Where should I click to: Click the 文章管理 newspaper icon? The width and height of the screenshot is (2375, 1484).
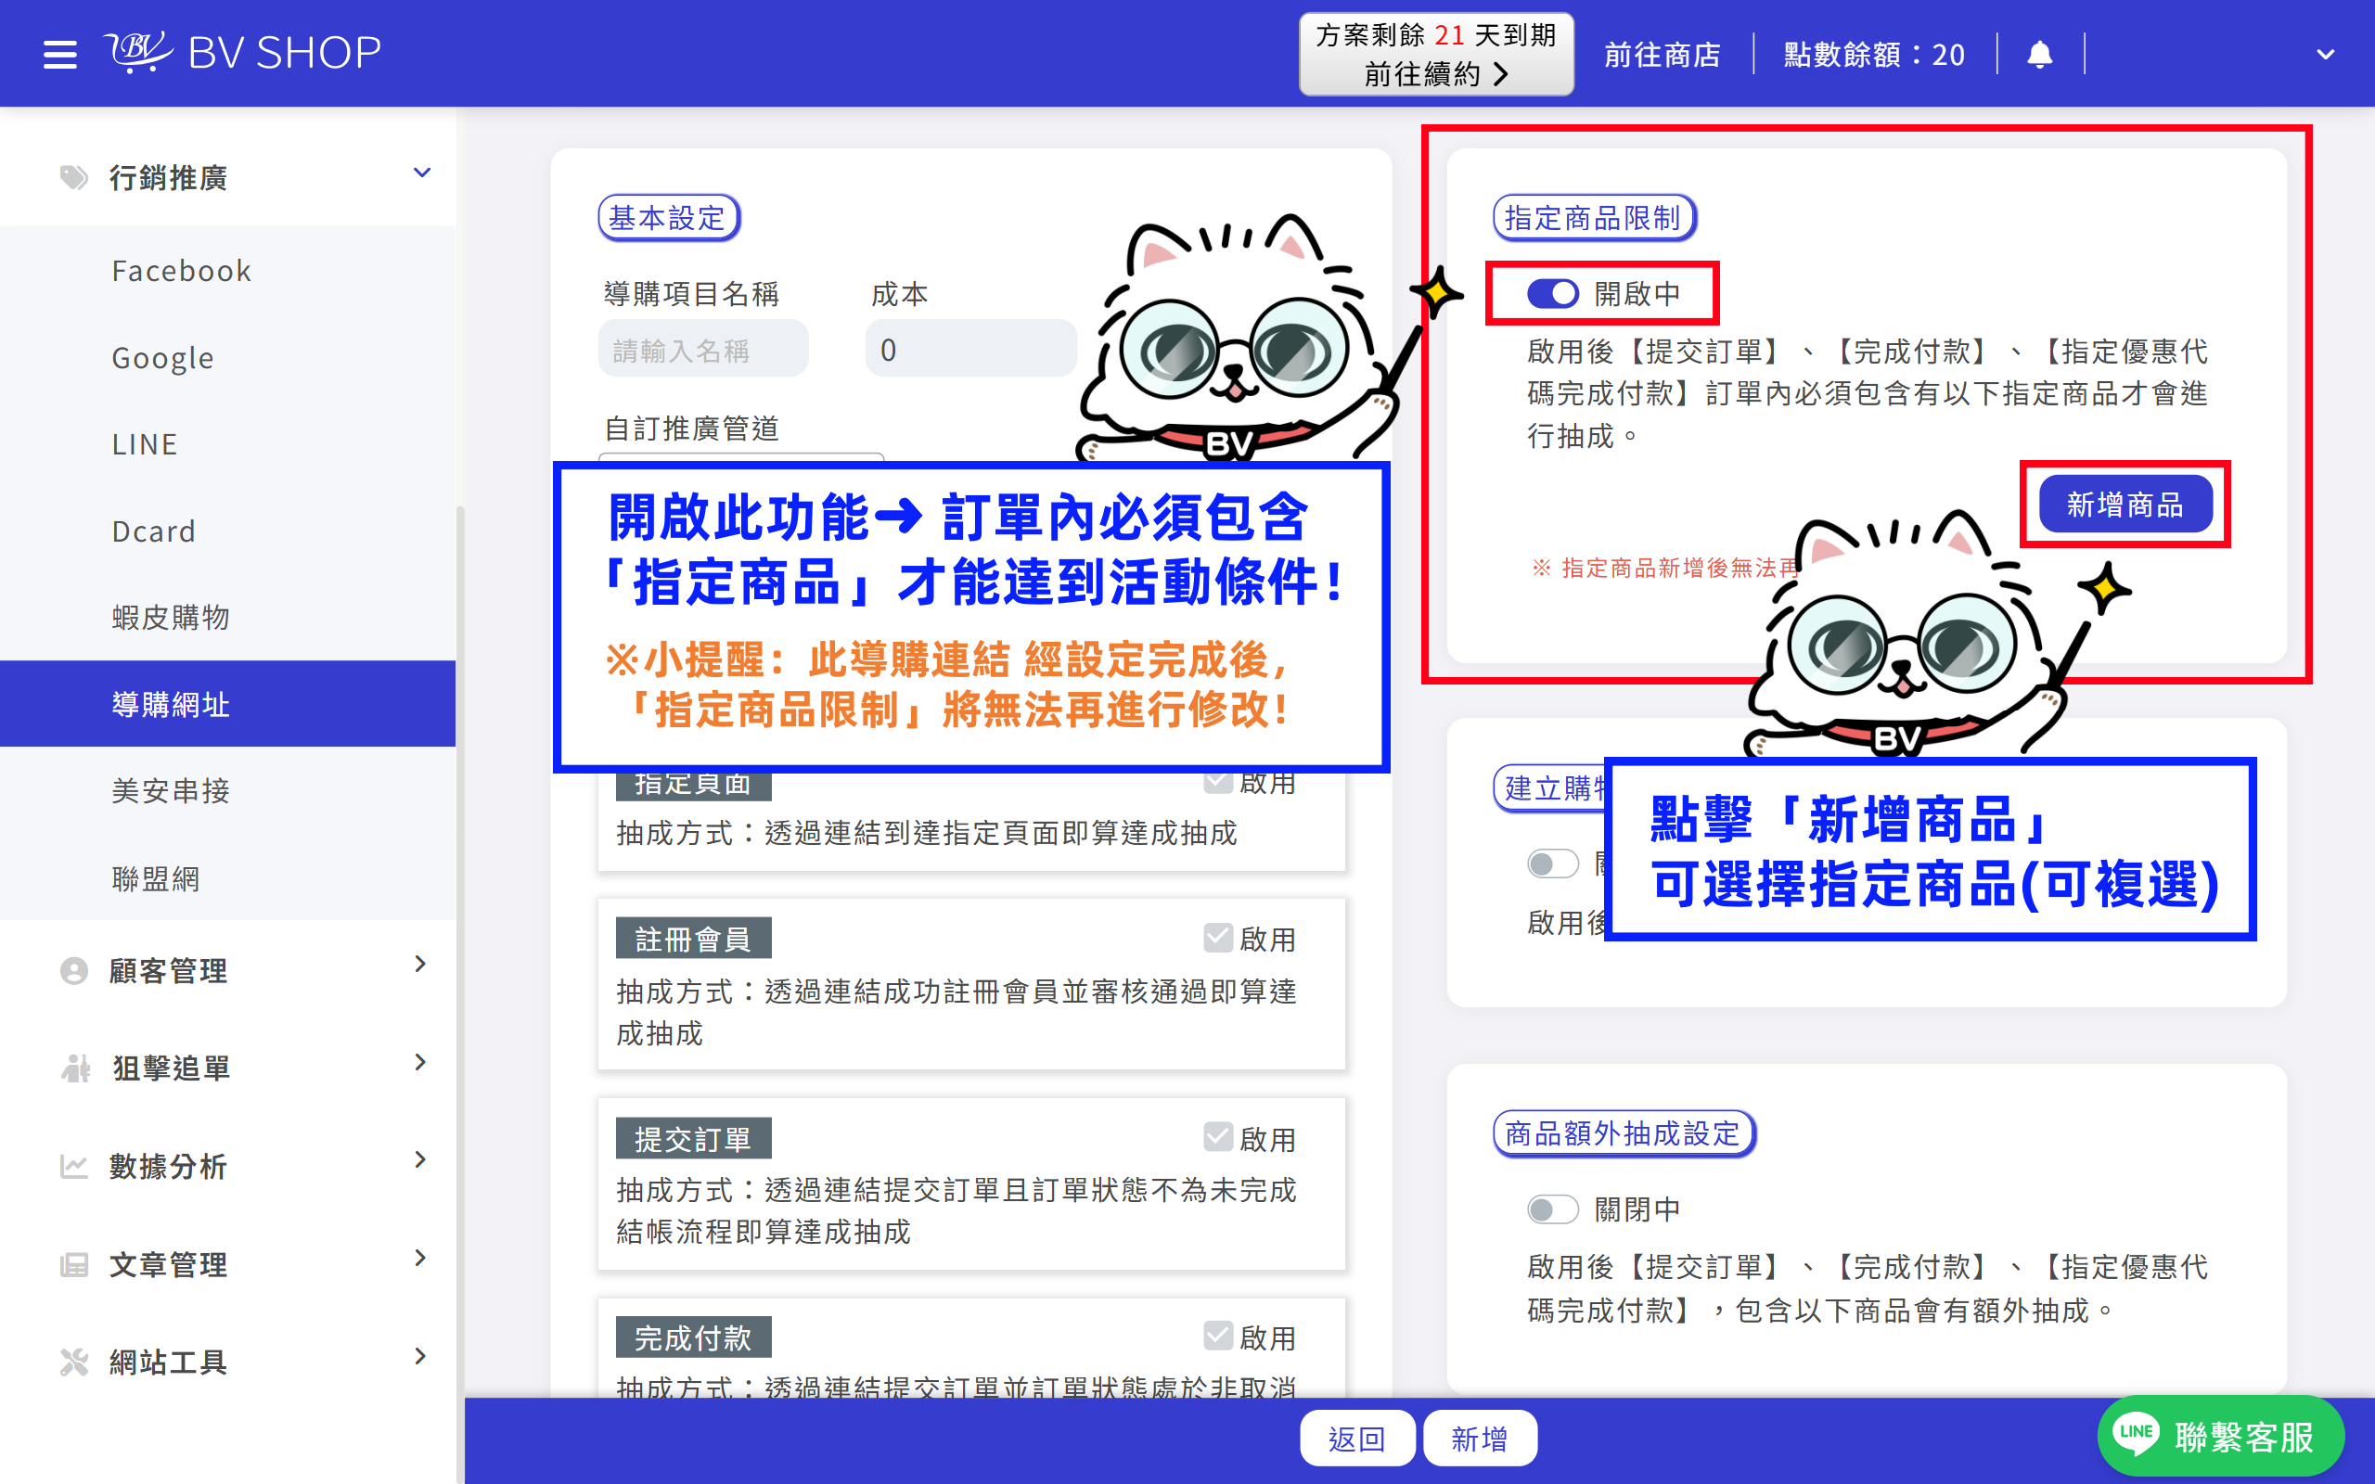pyautogui.click(x=73, y=1264)
